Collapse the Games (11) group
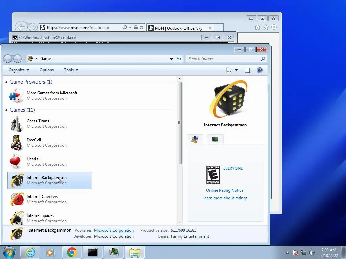This screenshot has width=346, height=259. tap(6, 110)
